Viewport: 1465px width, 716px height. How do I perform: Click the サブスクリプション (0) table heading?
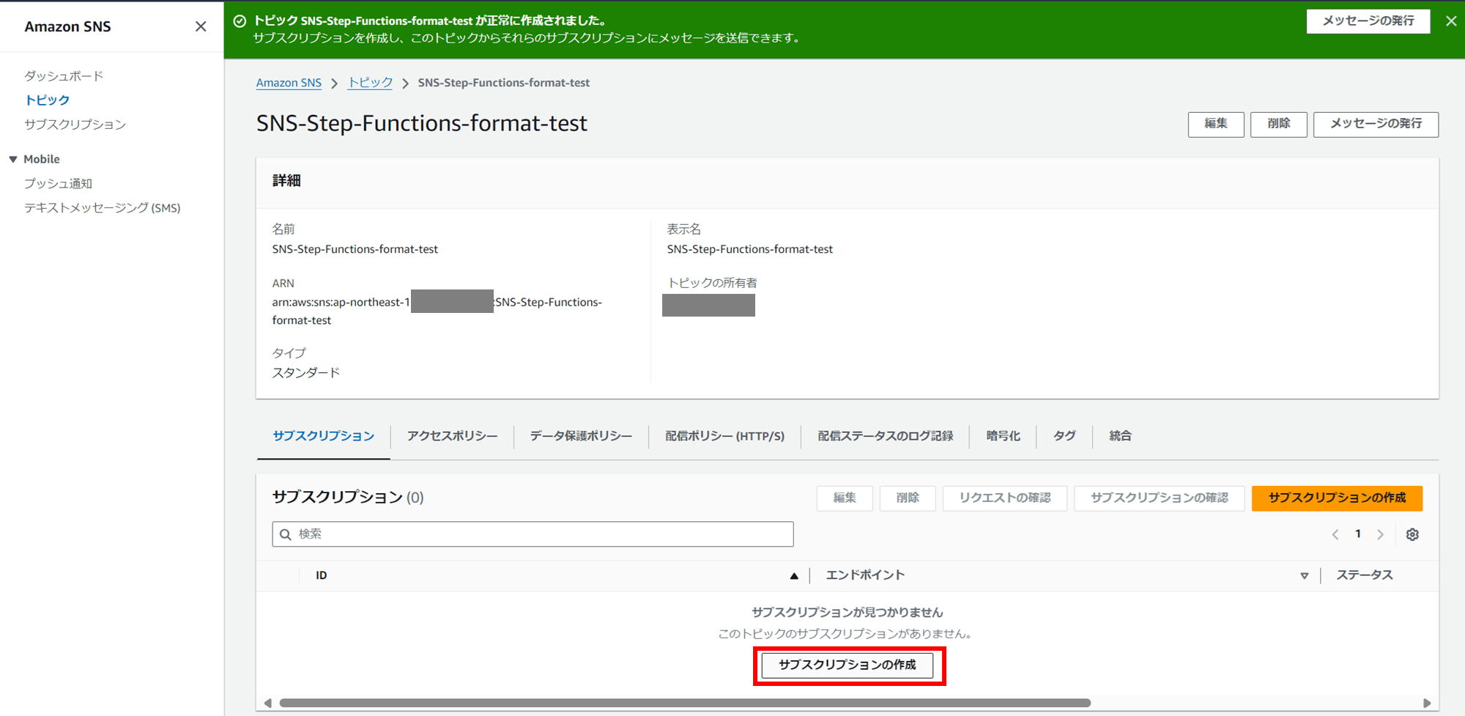[x=348, y=498]
